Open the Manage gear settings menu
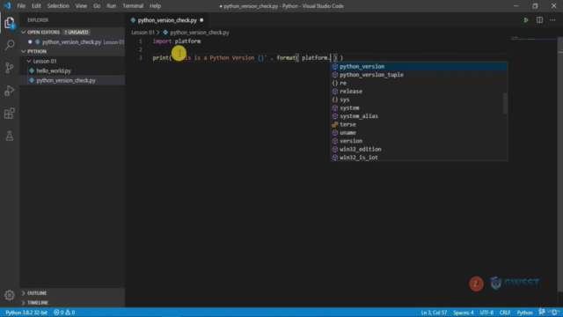This screenshot has width=563, height=317. click(10, 295)
